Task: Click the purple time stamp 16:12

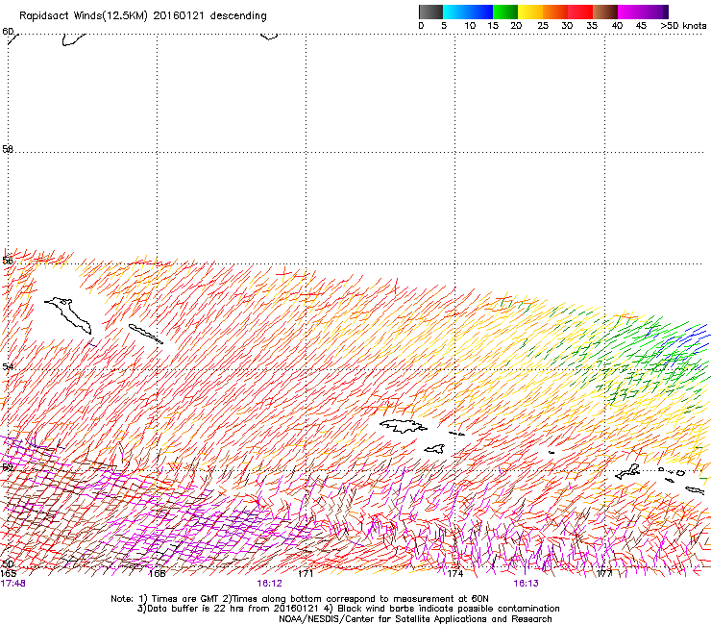Action: point(269,584)
